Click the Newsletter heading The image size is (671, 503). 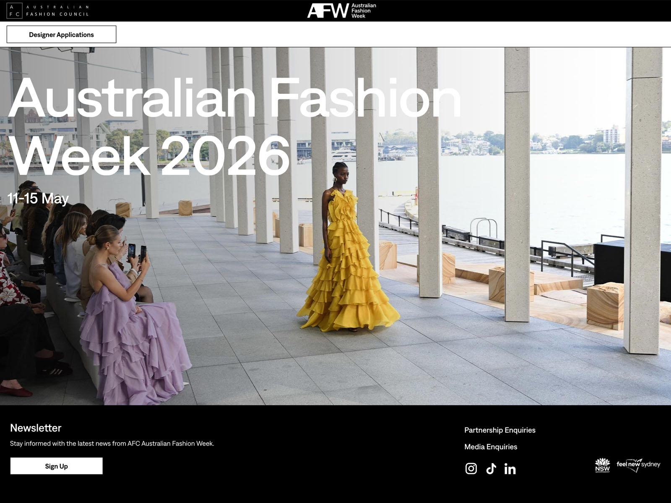tap(36, 428)
